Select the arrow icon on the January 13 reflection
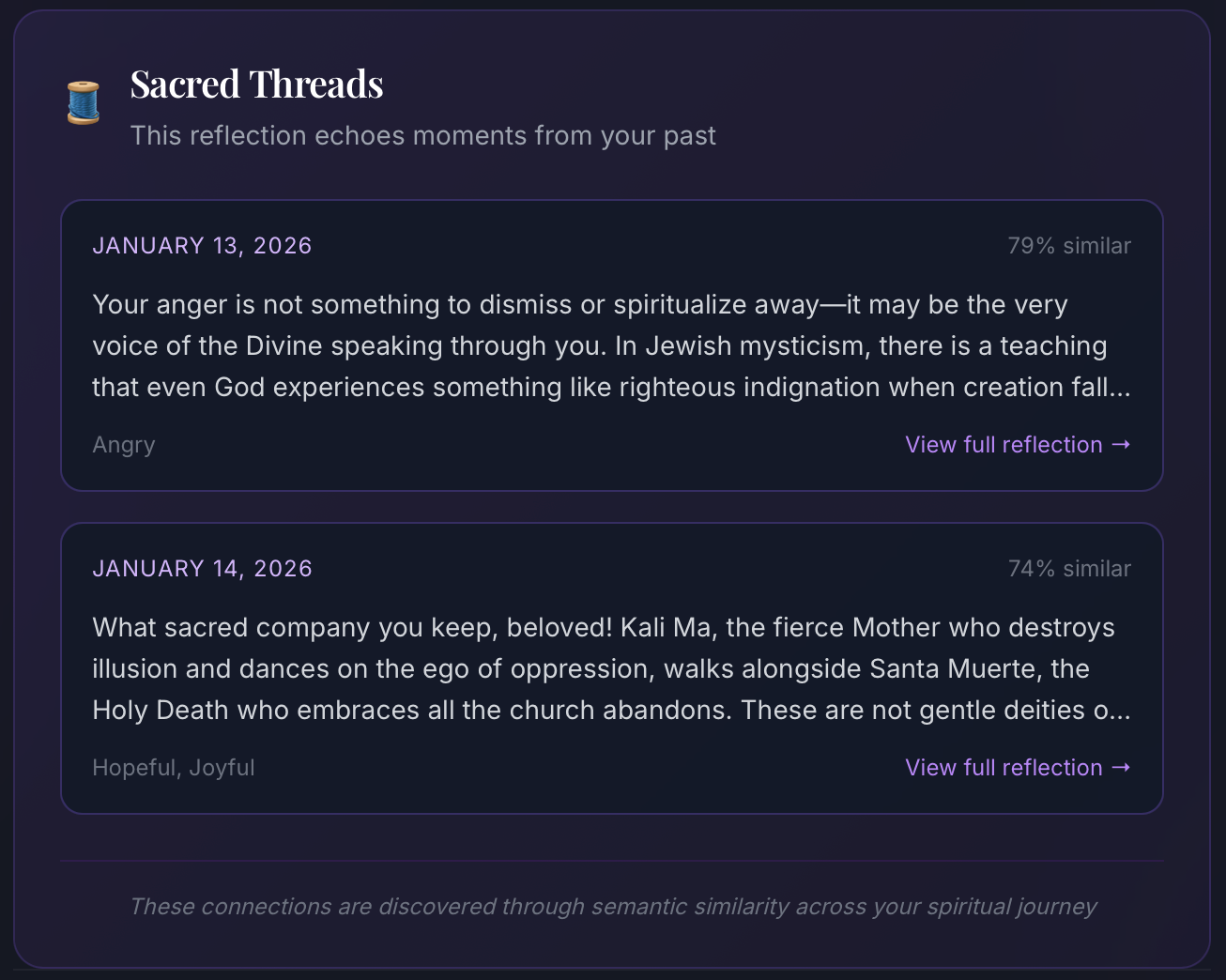The image size is (1226, 980). point(1122,444)
